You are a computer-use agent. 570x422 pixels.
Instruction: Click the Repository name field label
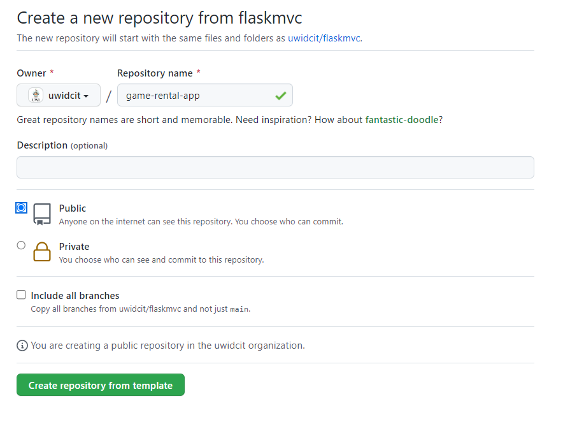pyautogui.click(x=155, y=73)
